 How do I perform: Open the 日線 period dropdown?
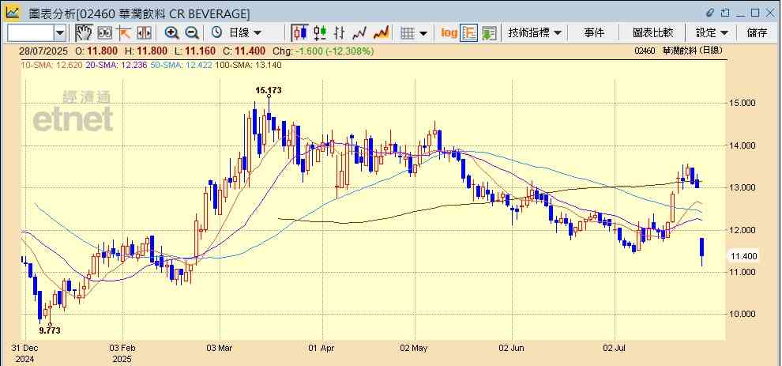pyautogui.click(x=244, y=33)
